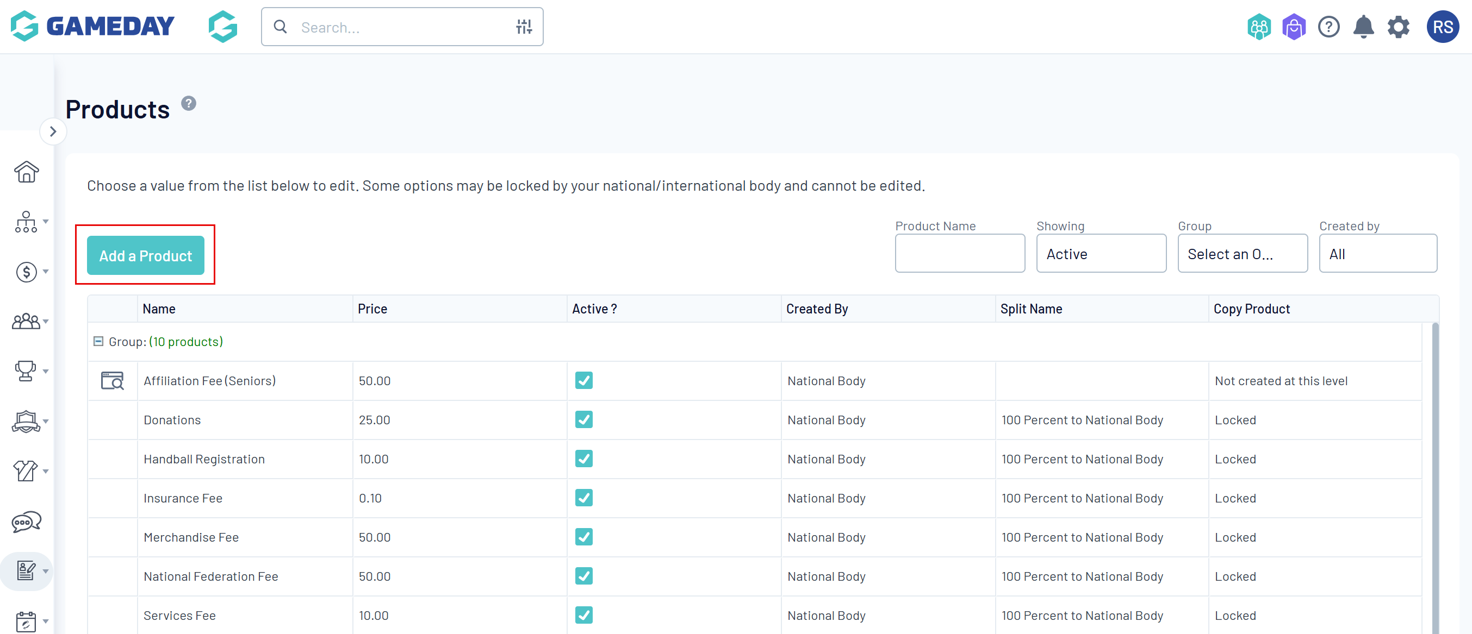The image size is (1472, 634).
Task: Uncheck Active checkbox for Donations
Action: (x=583, y=419)
